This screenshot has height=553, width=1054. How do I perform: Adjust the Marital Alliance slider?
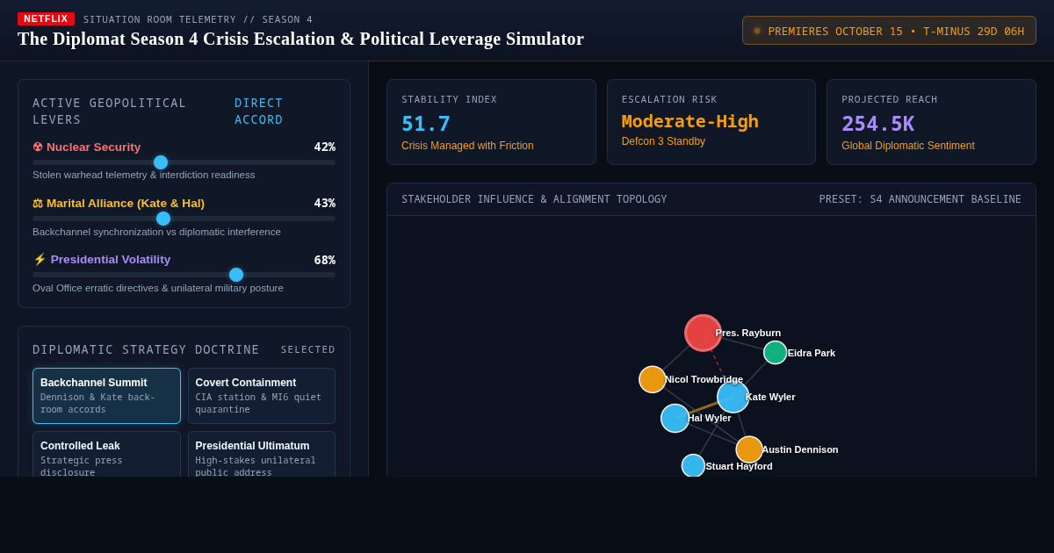pyautogui.click(x=184, y=219)
